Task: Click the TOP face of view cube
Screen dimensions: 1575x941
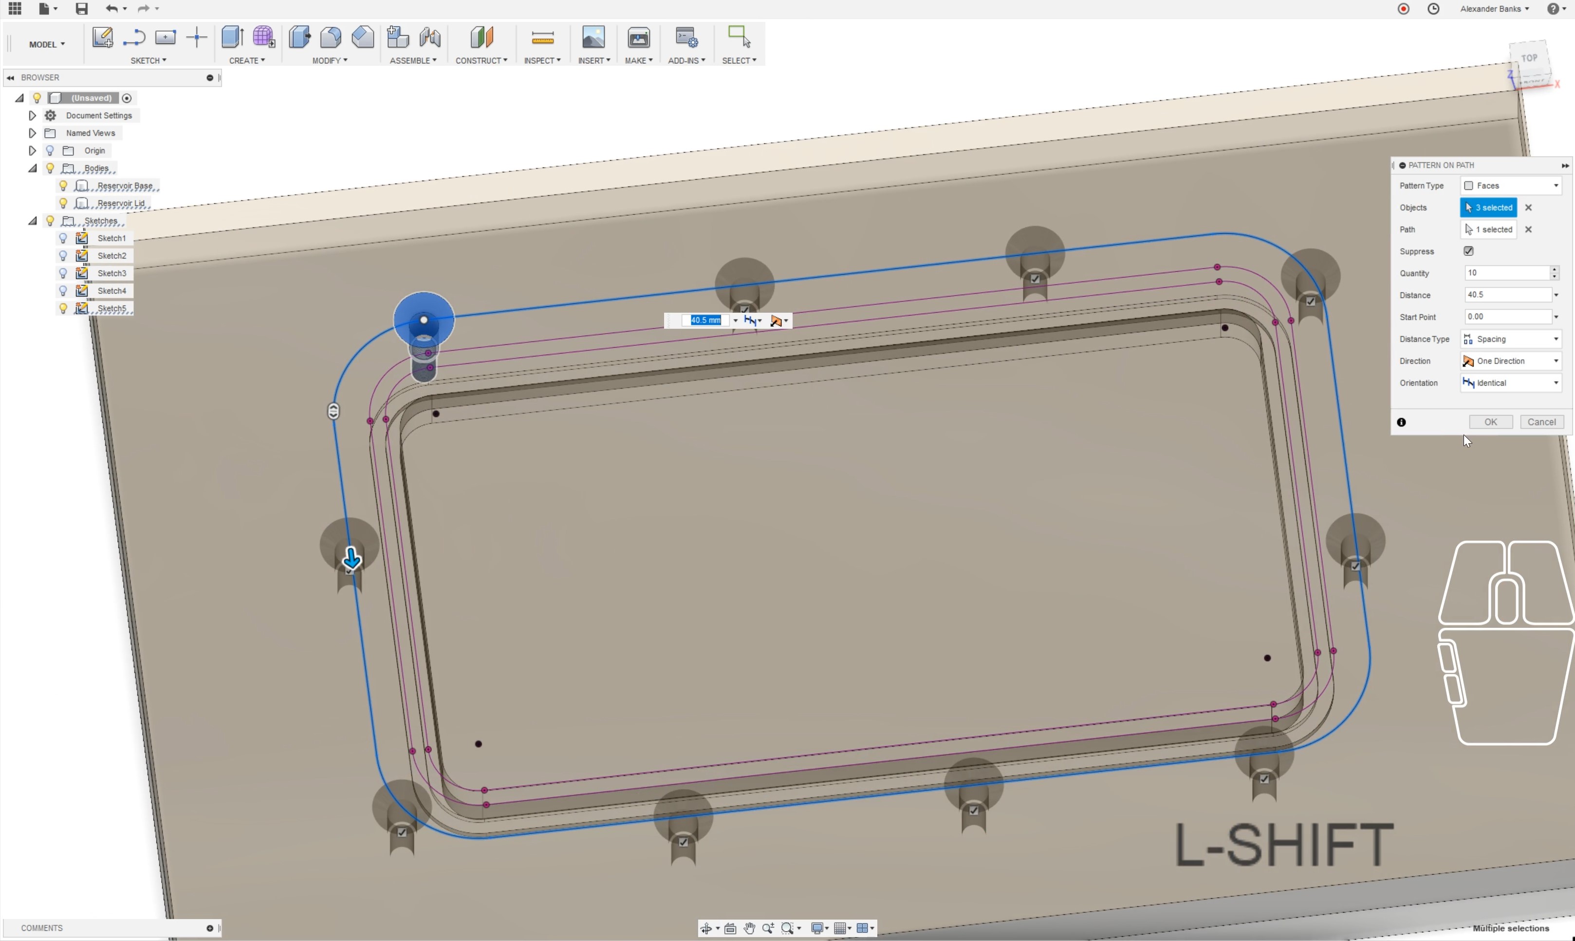Action: (x=1529, y=59)
